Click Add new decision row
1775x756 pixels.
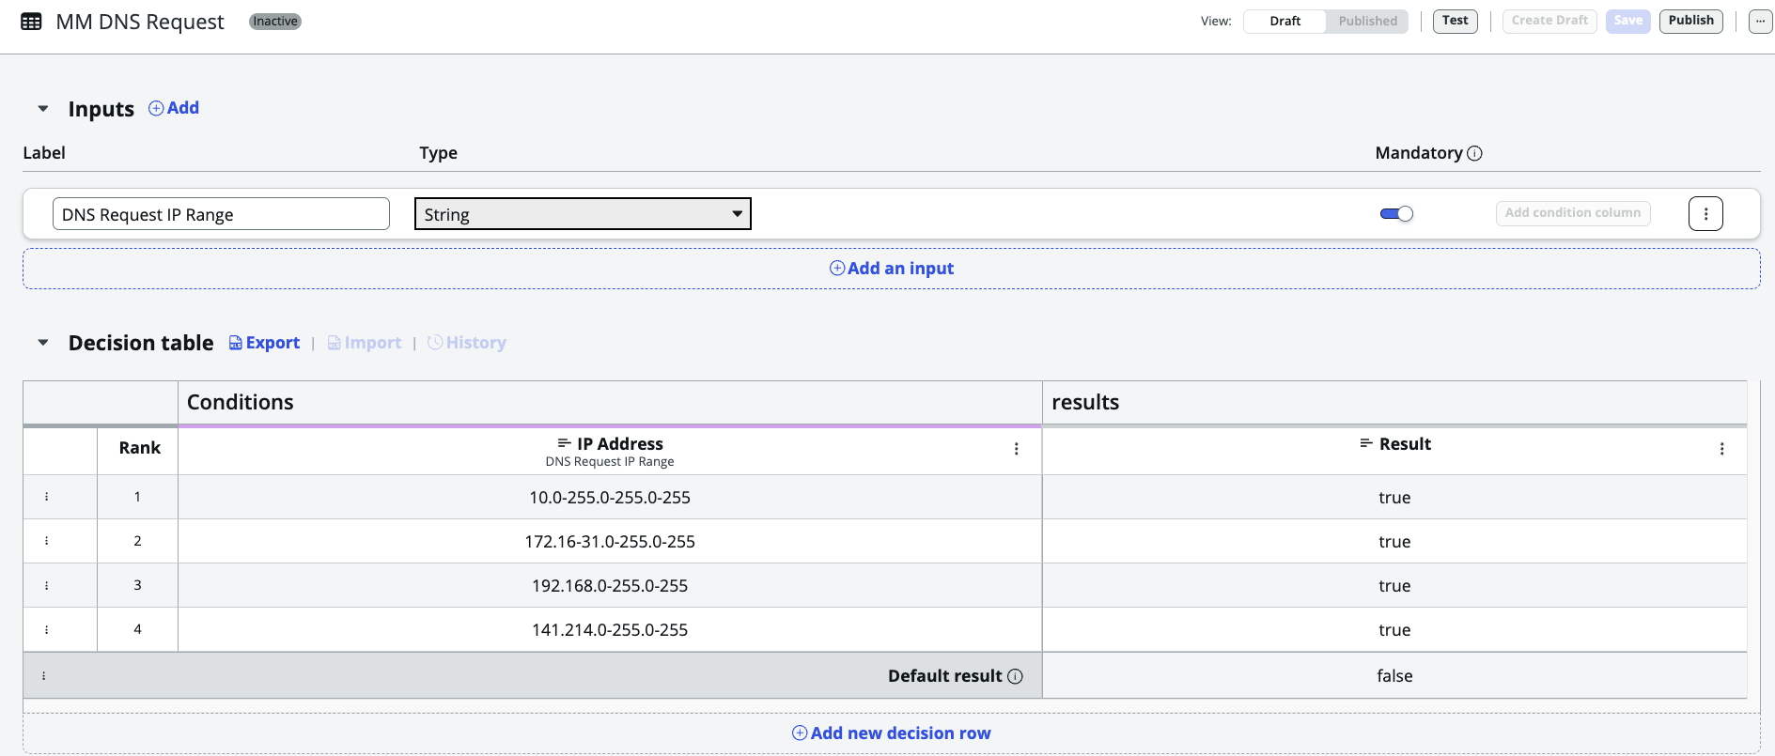(891, 733)
